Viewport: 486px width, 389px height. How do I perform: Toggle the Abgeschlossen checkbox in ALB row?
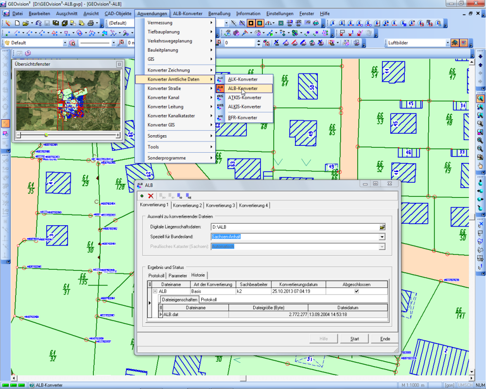coord(356,291)
